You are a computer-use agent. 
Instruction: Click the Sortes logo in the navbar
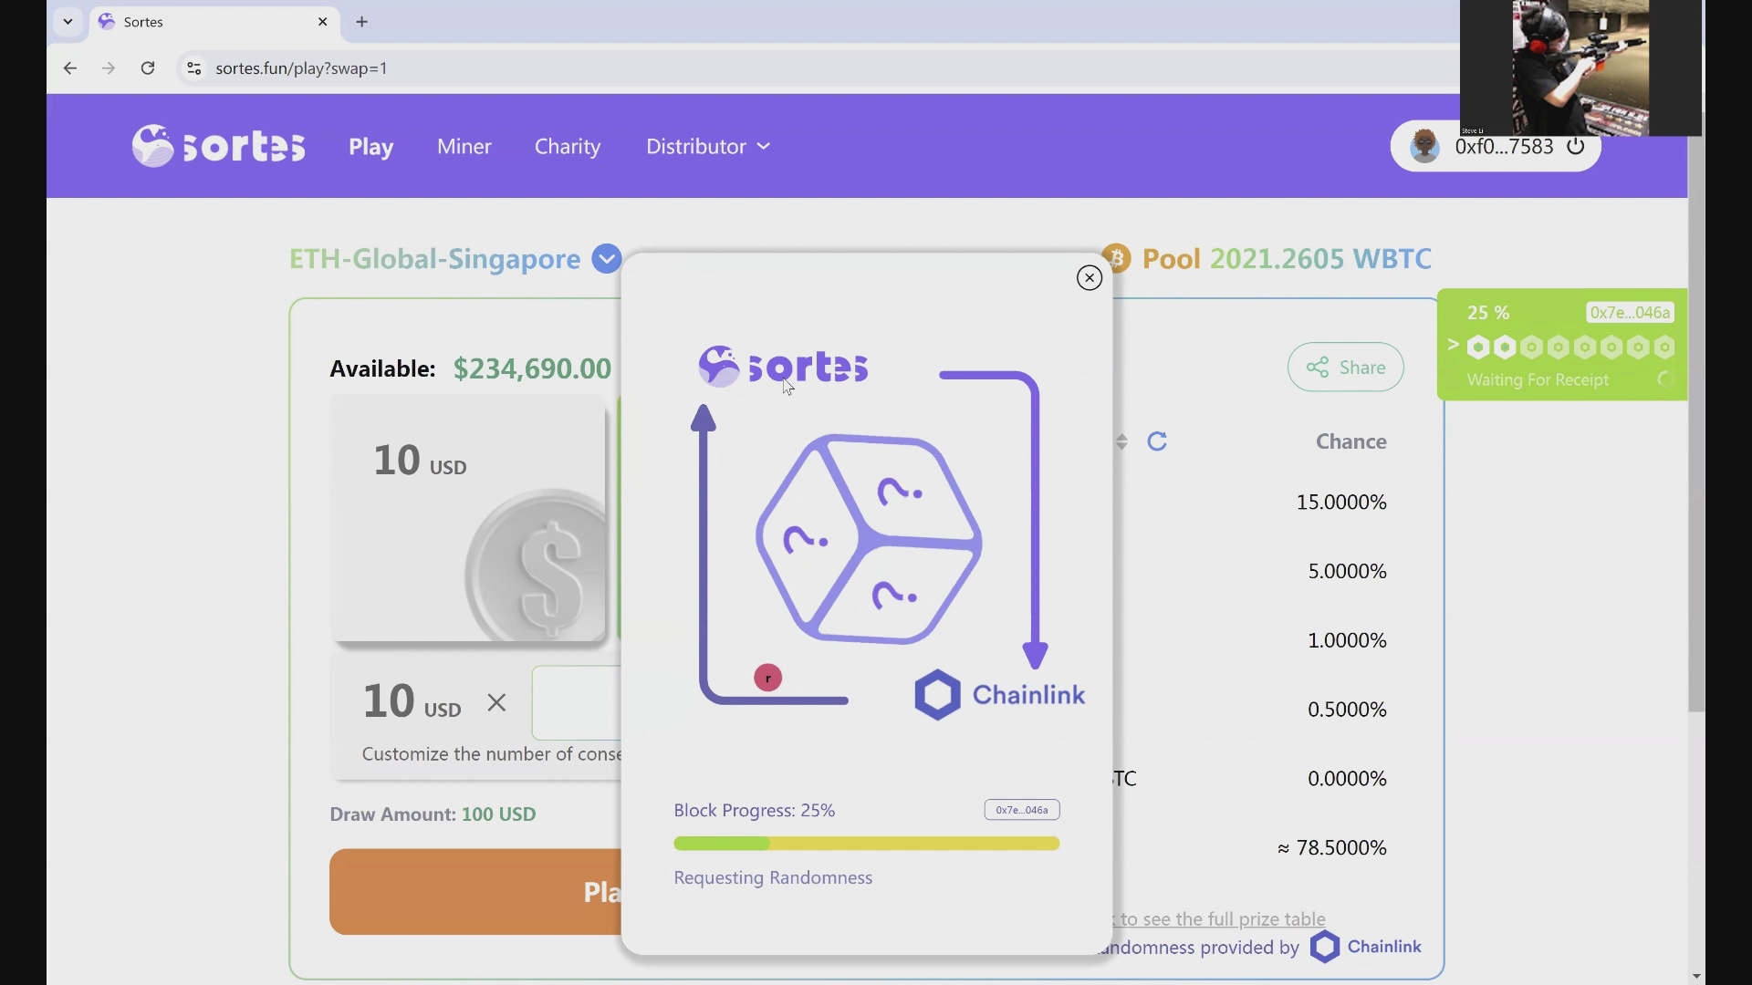click(x=219, y=145)
